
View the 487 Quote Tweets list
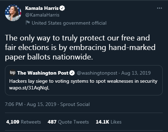point(68,122)
